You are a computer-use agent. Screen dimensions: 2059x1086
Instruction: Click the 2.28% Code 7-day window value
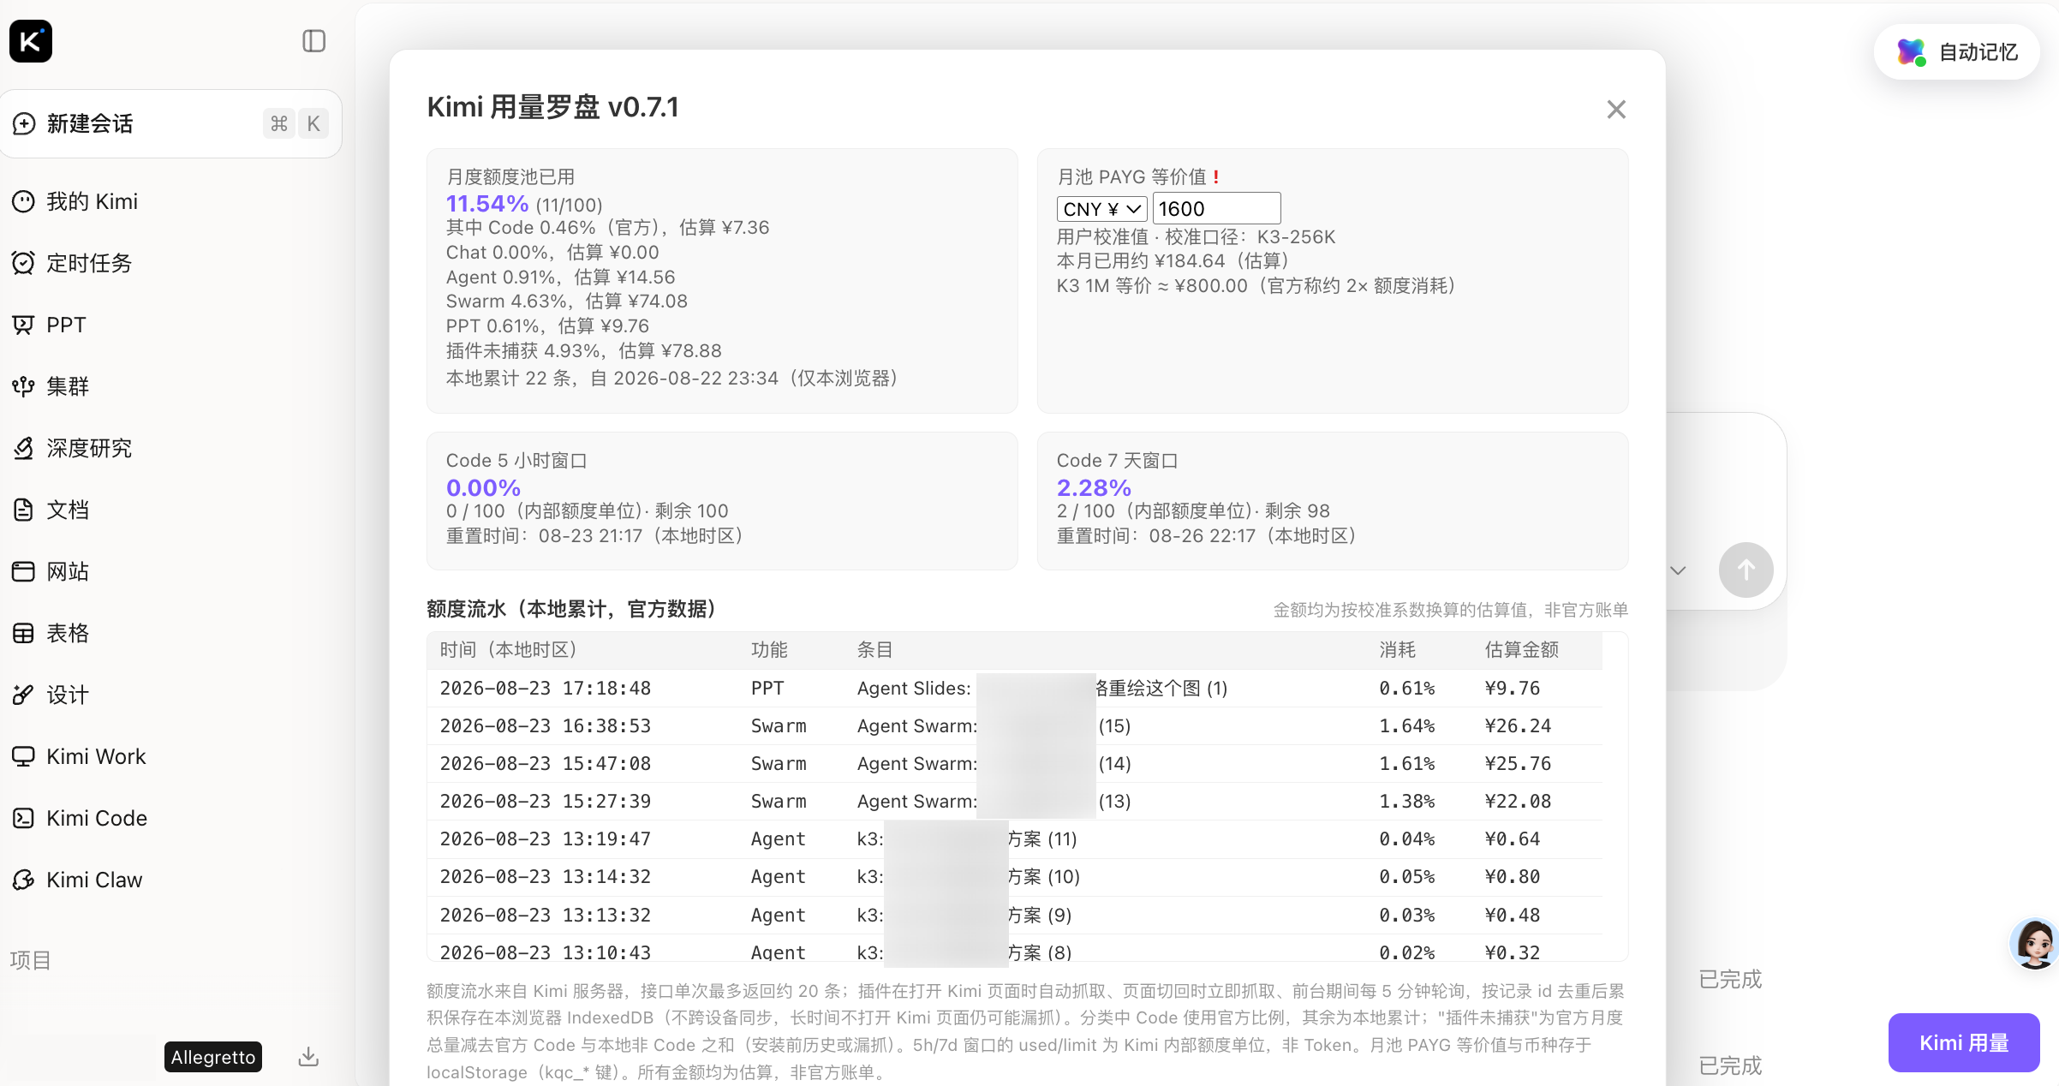pos(1094,487)
